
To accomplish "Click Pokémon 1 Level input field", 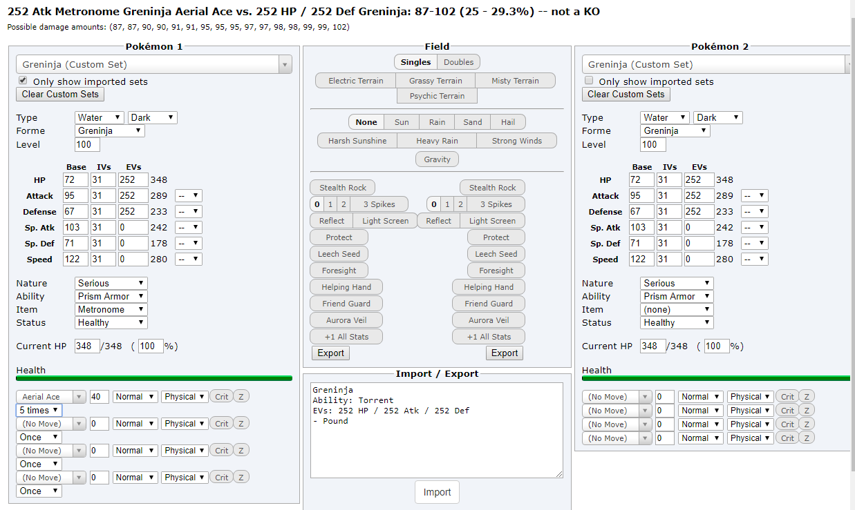I will [87, 144].
